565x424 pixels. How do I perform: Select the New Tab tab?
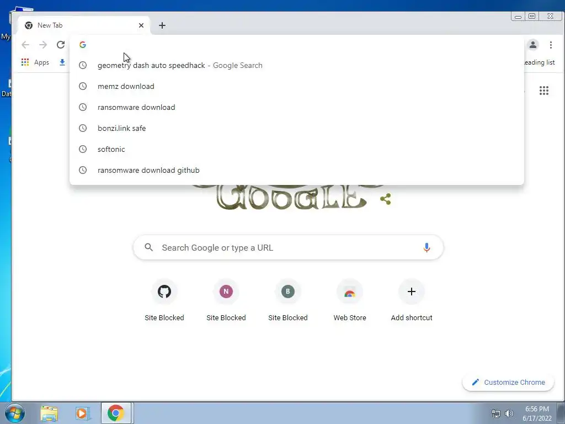click(84, 25)
